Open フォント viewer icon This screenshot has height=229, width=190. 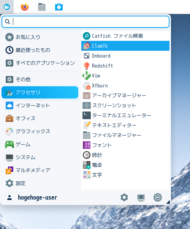[87, 145]
